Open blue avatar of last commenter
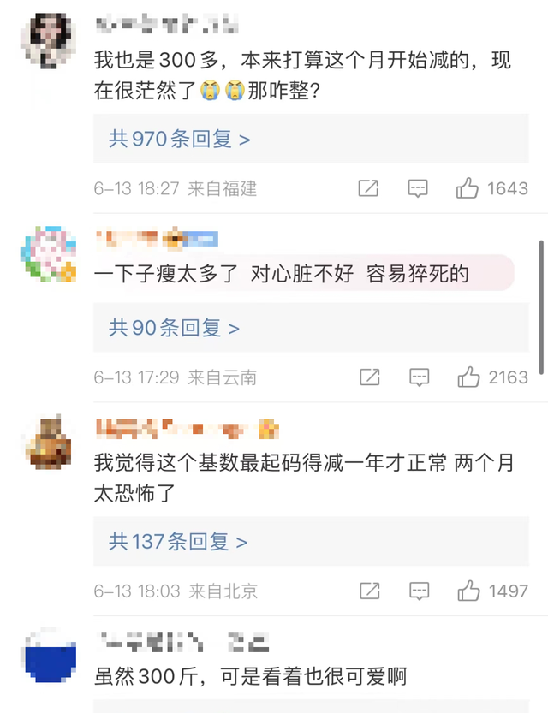The height and width of the screenshot is (713, 548). [48, 656]
